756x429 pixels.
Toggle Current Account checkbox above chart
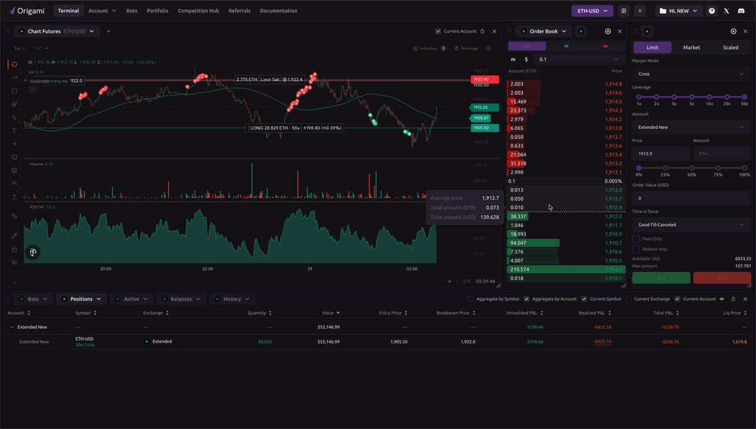(438, 31)
